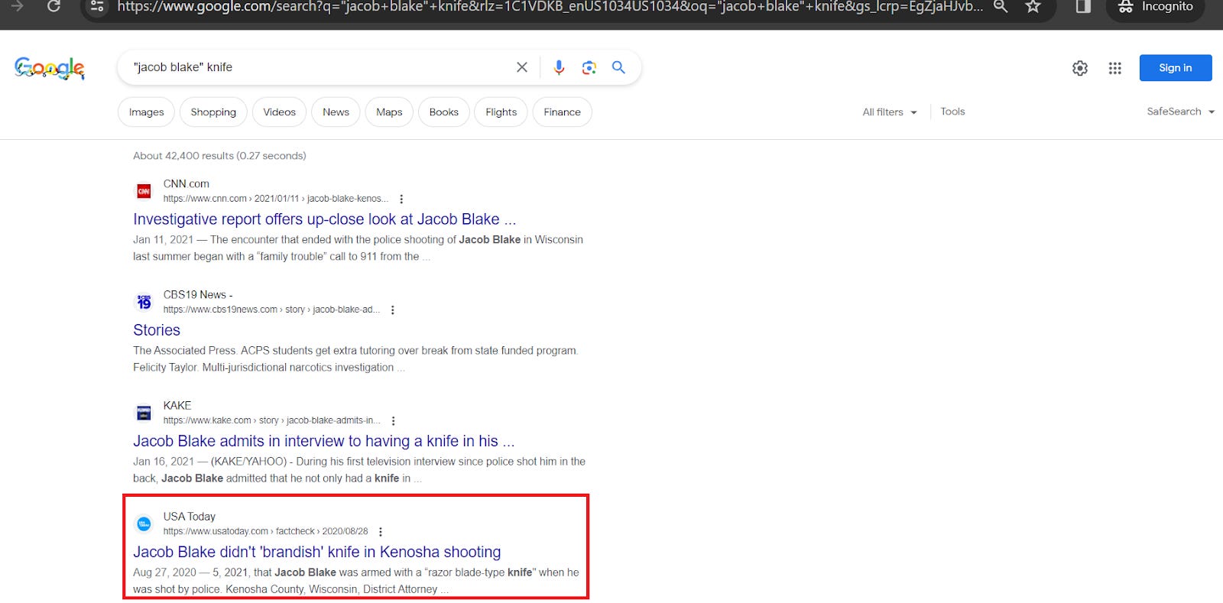Image resolution: width=1223 pixels, height=603 pixels.
Task: Search by image with the lens icon
Action: (x=589, y=67)
